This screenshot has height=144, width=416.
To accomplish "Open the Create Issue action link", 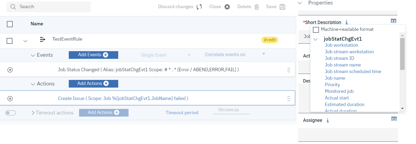I will coord(123,98).
